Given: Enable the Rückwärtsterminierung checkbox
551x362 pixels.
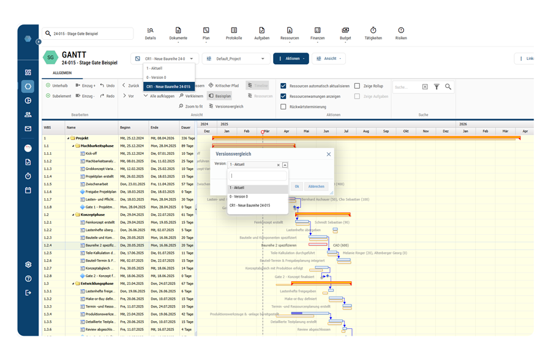Looking at the screenshot, I should point(283,107).
